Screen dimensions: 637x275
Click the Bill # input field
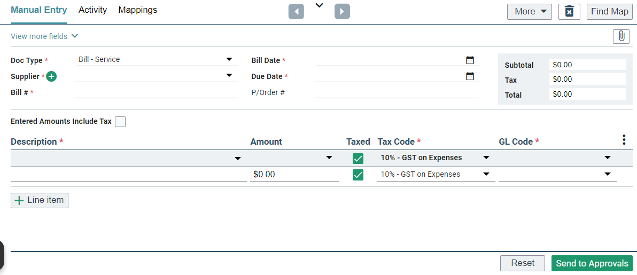pyautogui.click(x=156, y=92)
